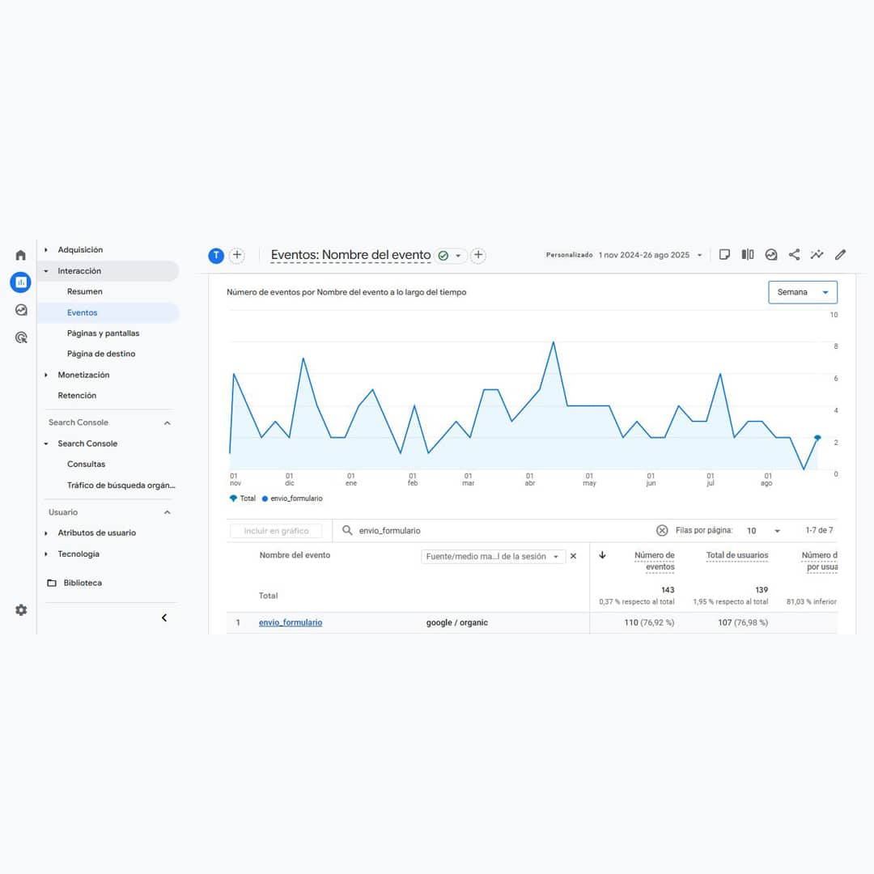
Task: Open the Explore icon in left rail
Action: click(x=21, y=310)
